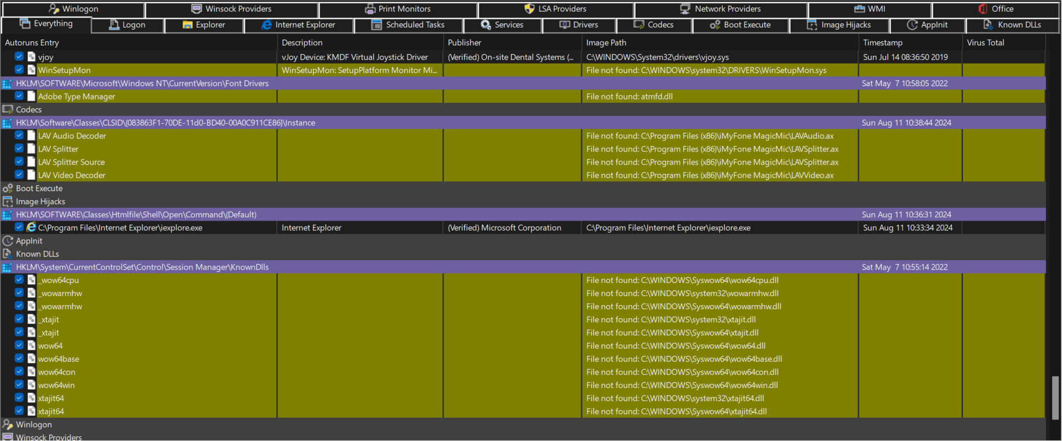Screen dimensions: 1062x441
Task: Click the iexplore.exe entry's IE icon
Action: (32, 227)
